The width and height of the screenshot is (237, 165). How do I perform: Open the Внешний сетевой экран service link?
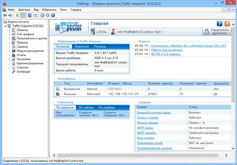point(154,113)
